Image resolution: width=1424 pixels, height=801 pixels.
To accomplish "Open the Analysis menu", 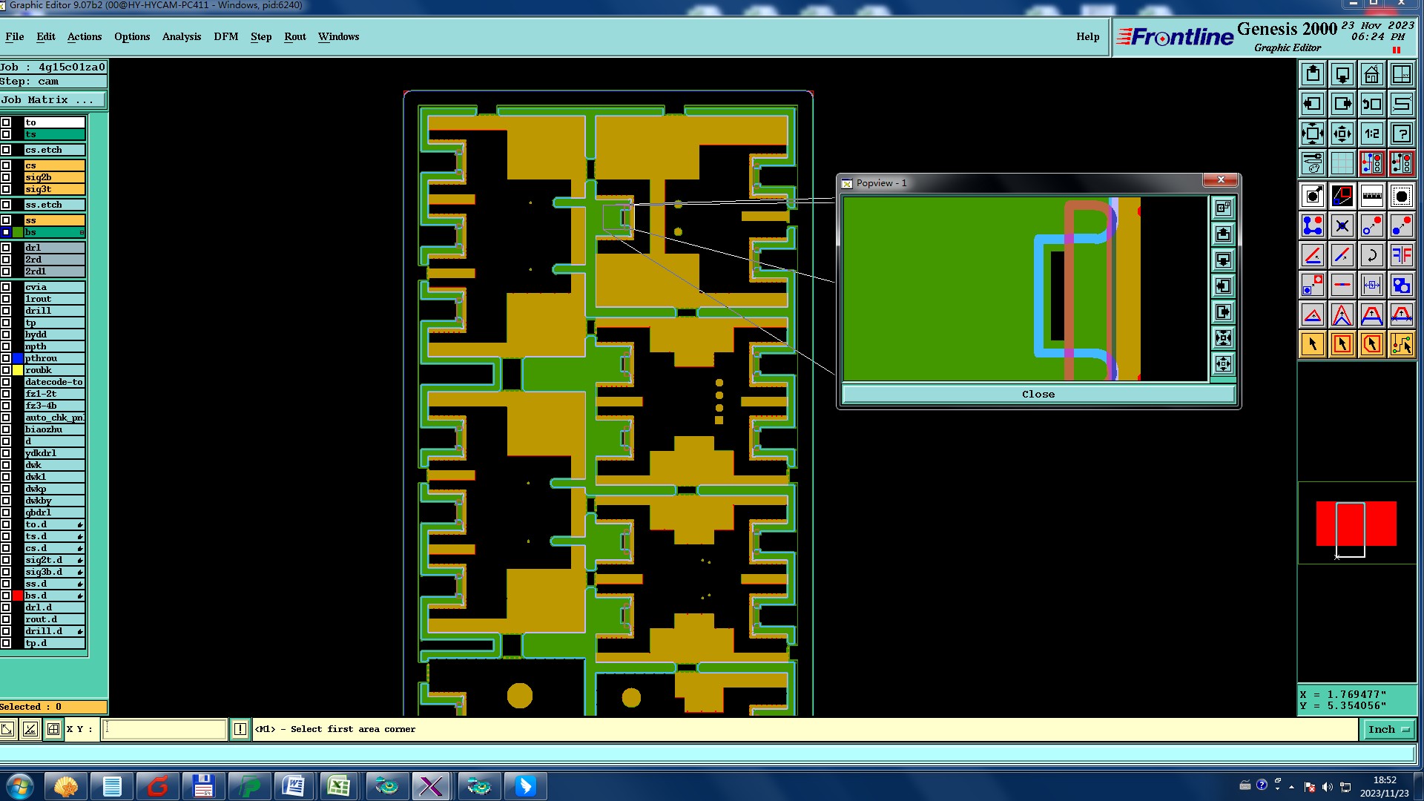I will pyautogui.click(x=181, y=36).
